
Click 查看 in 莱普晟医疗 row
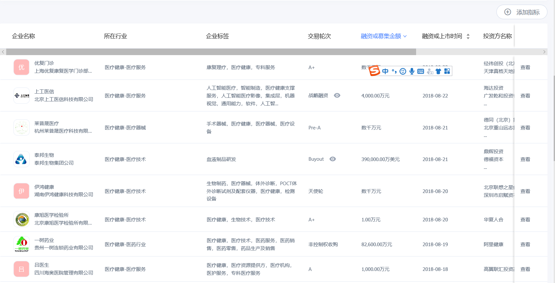(x=525, y=127)
